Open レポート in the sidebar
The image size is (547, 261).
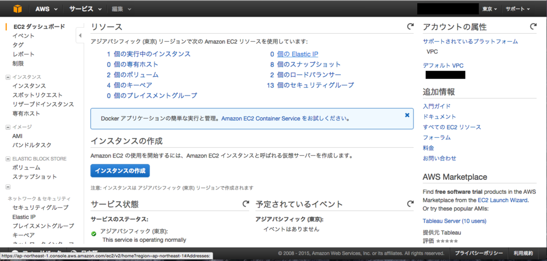click(24, 54)
